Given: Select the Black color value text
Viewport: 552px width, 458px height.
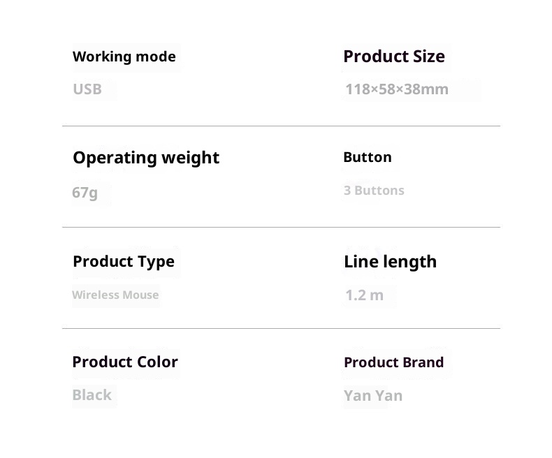Looking at the screenshot, I should click(92, 395).
